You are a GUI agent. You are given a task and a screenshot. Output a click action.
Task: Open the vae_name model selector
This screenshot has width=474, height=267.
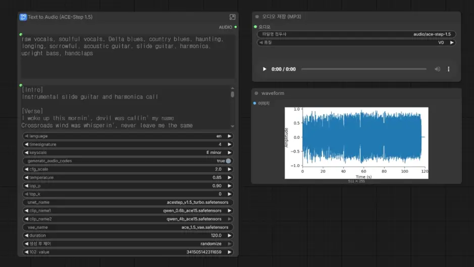[x=128, y=227]
